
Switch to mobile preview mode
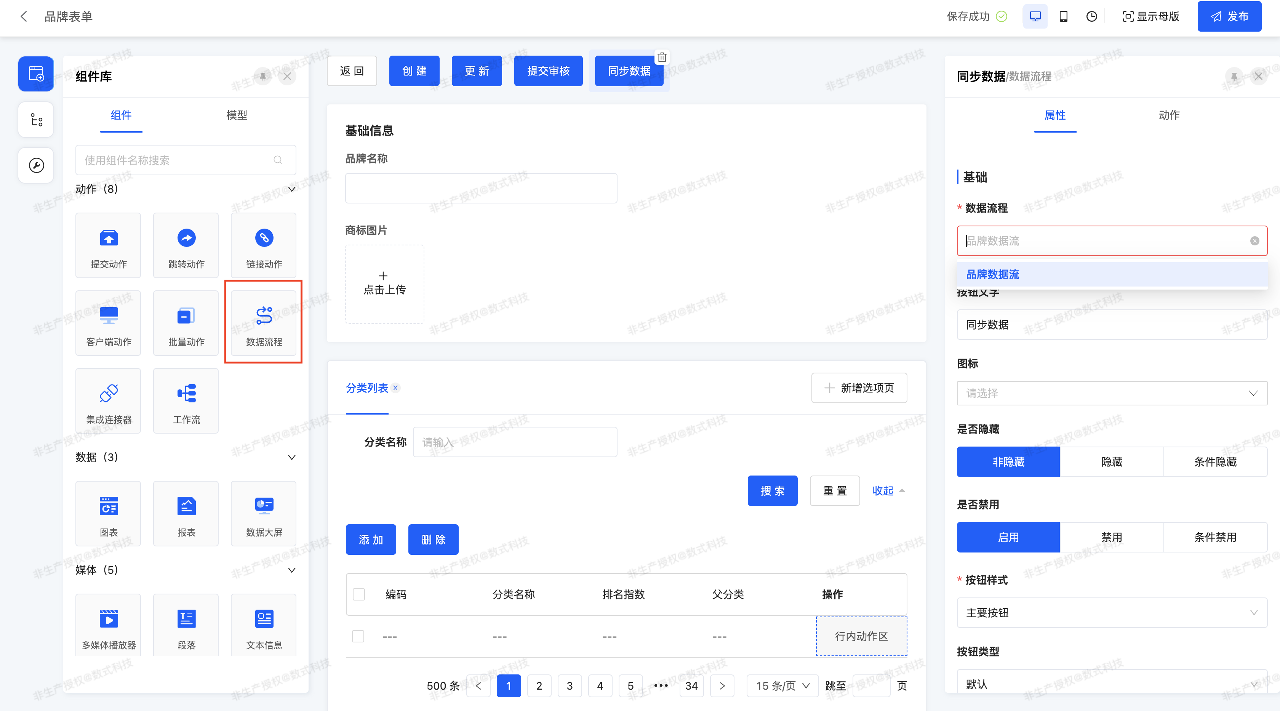[x=1063, y=16]
